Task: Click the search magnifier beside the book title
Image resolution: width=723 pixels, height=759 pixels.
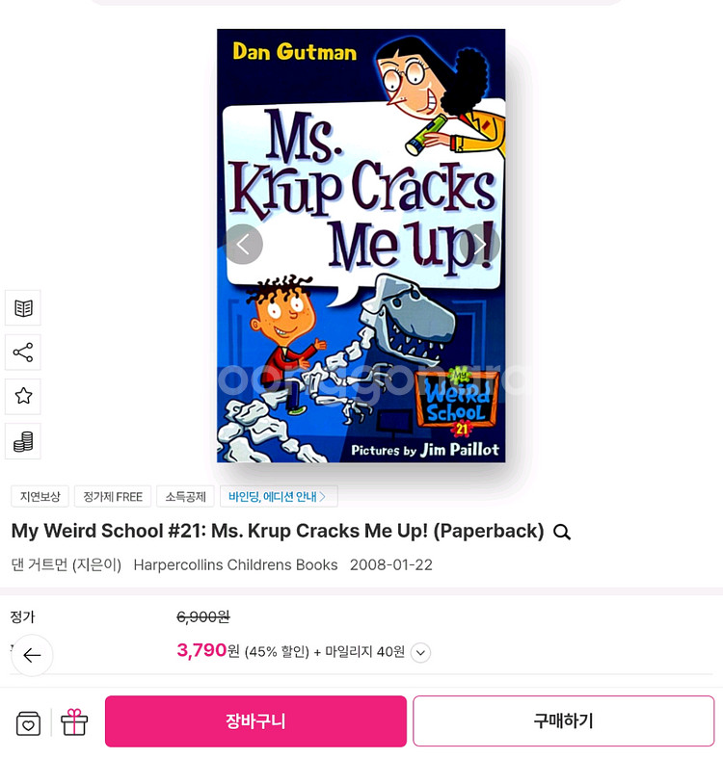Action: [562, 532]
